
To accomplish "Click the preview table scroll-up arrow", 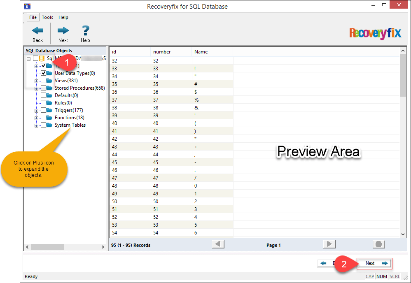I will (x=403, y=51).
